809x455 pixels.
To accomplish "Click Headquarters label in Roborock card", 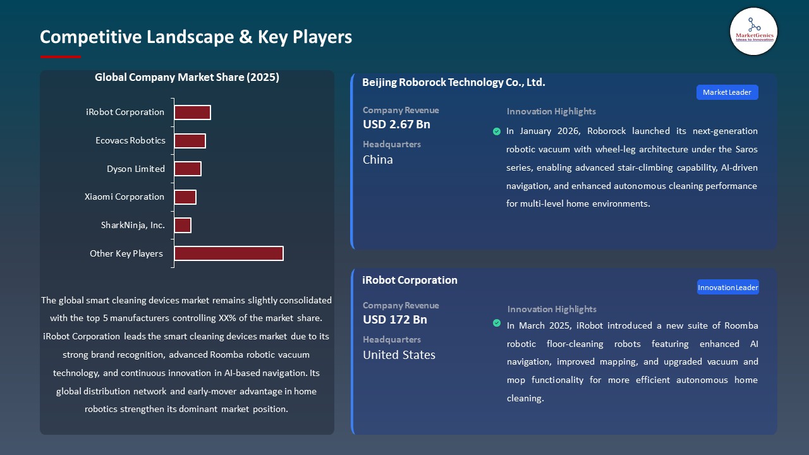I will 392,144.
